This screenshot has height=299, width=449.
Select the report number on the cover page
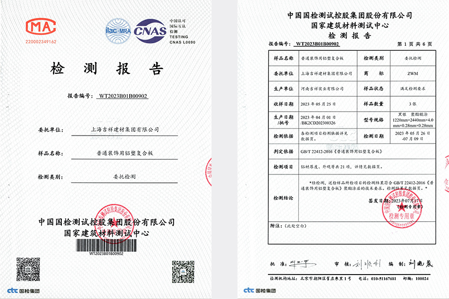(123, 96)
